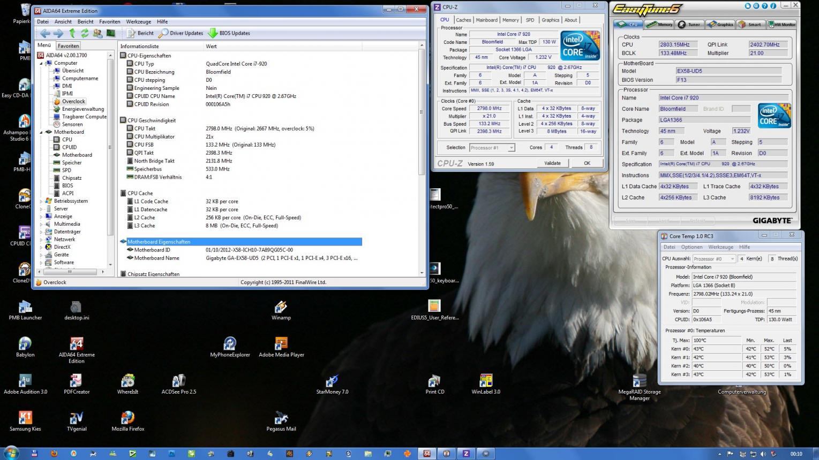Click OK button in CPU-Z
Screen dimensions: 819x460
pos(587,163)
